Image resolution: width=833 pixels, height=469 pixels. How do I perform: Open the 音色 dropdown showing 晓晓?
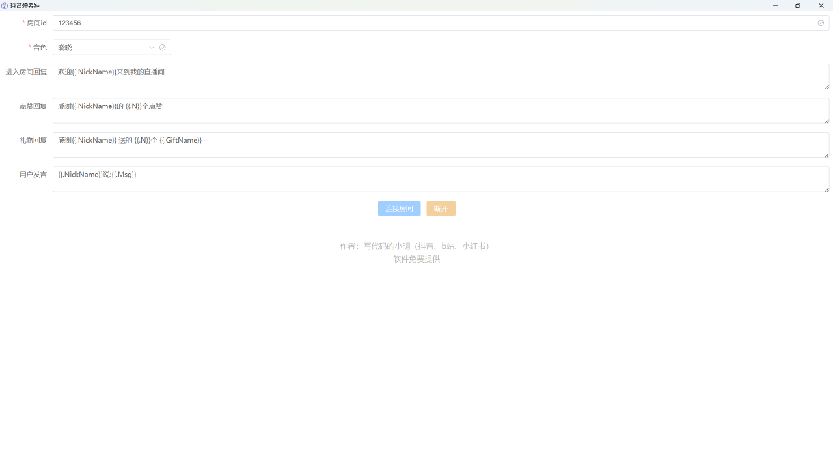tap(101, 48)
